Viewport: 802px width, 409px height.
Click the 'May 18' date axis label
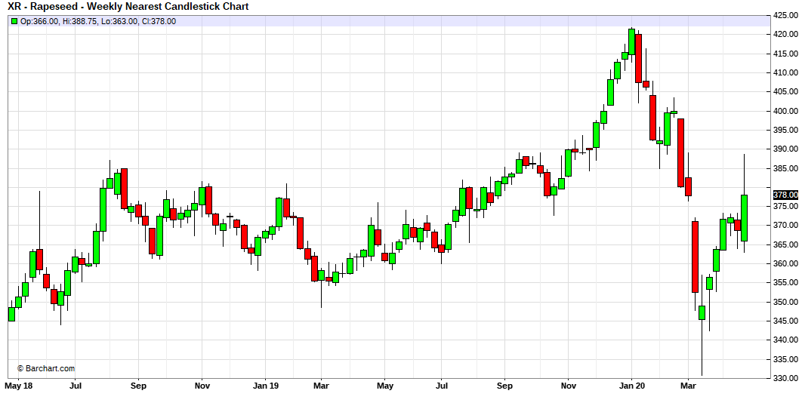(18, 386)
